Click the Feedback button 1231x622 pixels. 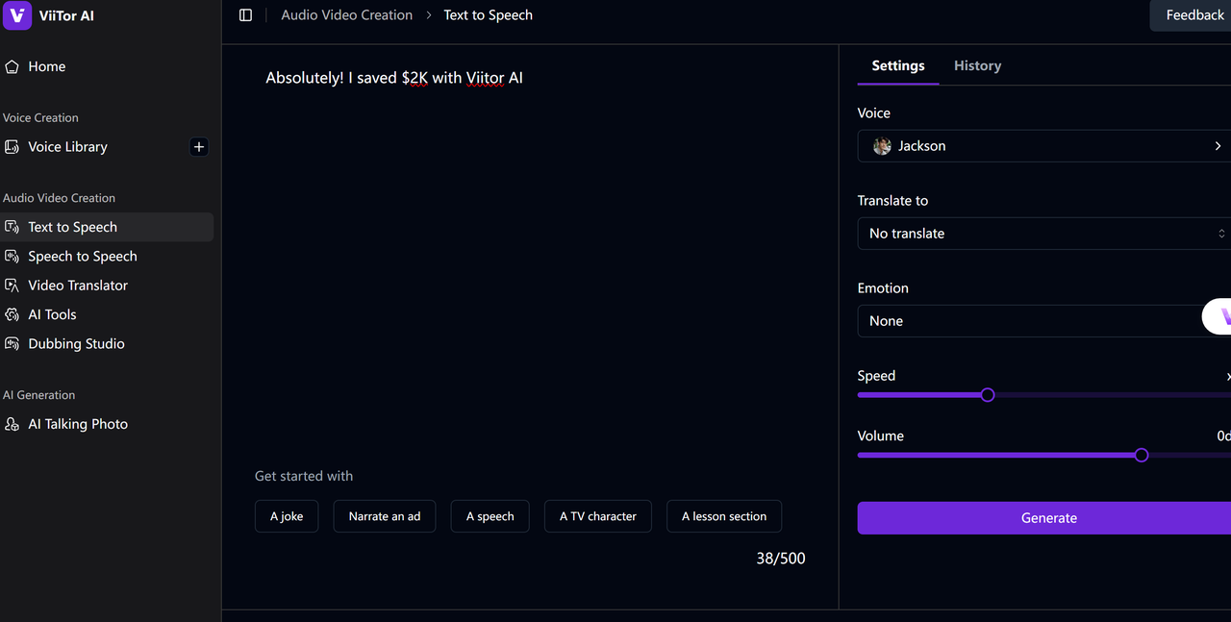(x=1193, y=15)
